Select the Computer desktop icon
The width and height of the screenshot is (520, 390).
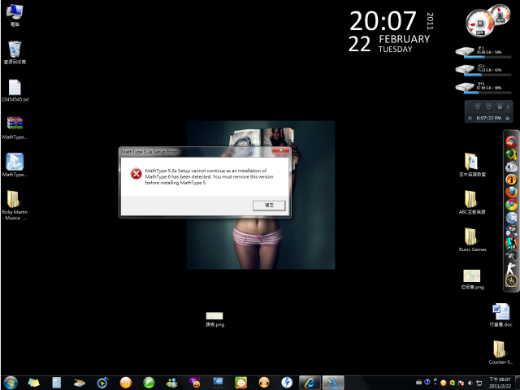click(x=15, y=15)
